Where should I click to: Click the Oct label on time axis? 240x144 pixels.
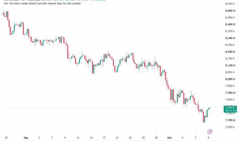click(x=169, y=138)
